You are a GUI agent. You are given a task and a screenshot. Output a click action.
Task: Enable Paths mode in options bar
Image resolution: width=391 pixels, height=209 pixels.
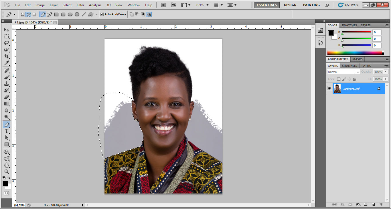pyautogui.click(x=28, y=14)
